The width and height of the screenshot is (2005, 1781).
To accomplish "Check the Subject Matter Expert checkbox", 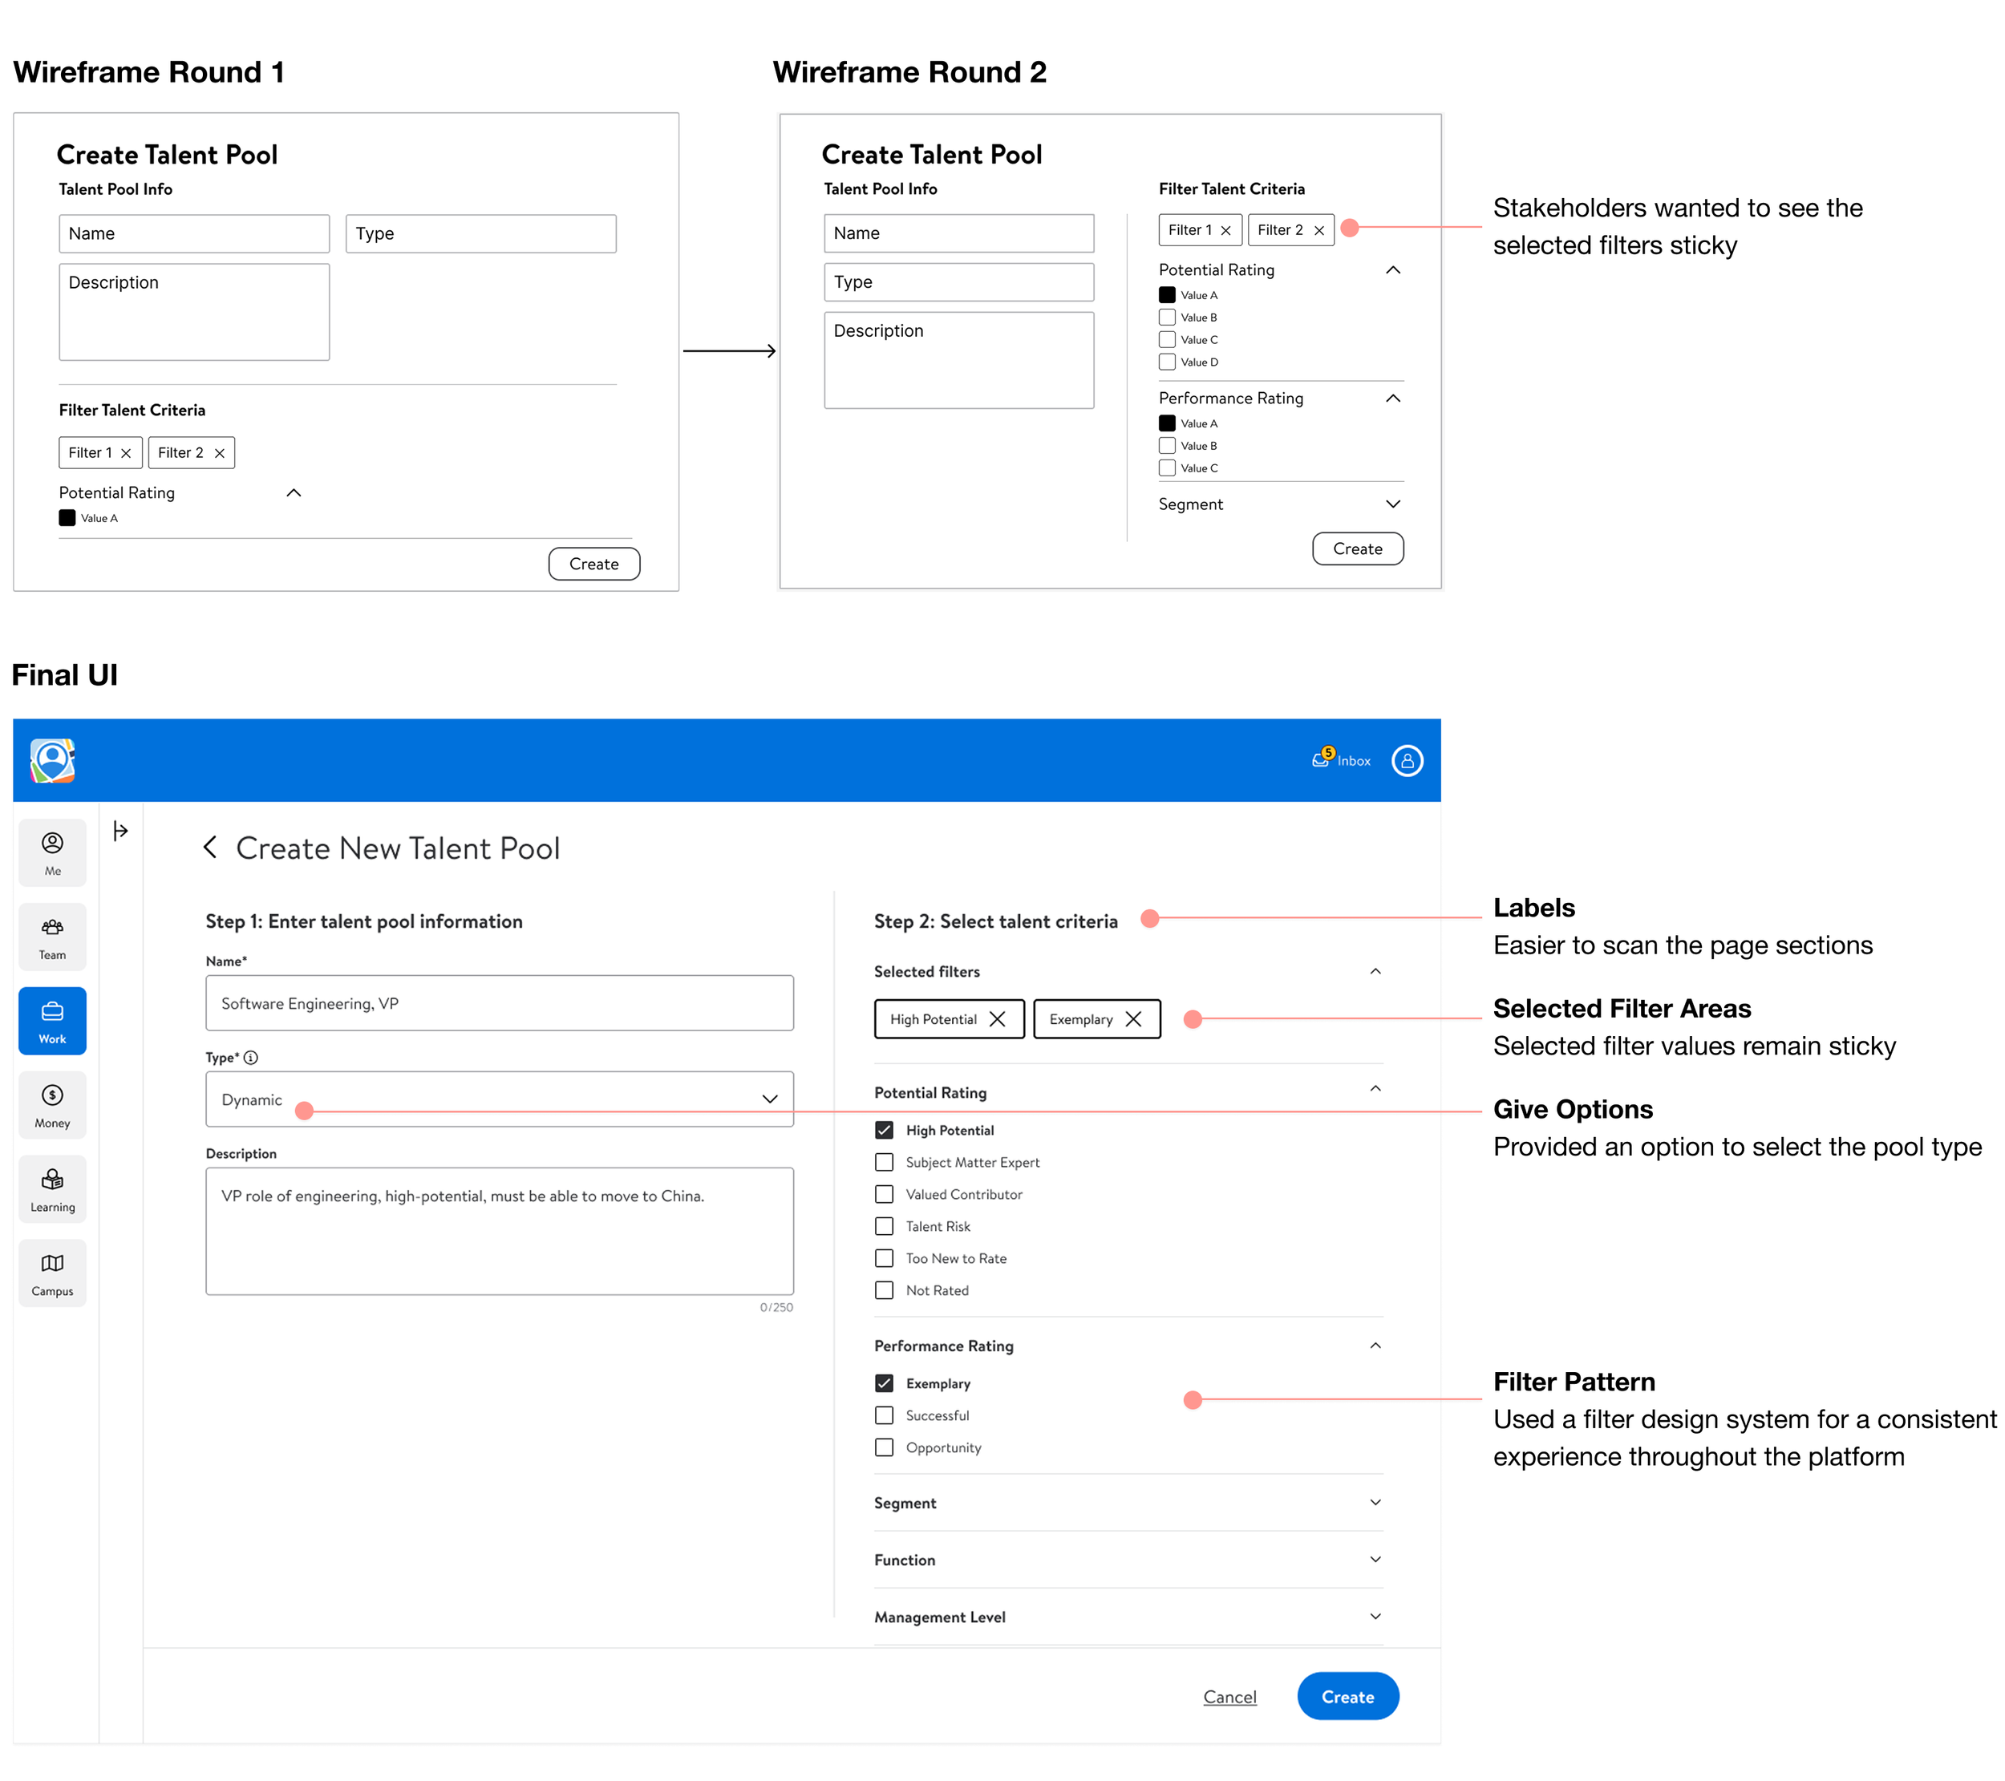I will click(884, 1162).
